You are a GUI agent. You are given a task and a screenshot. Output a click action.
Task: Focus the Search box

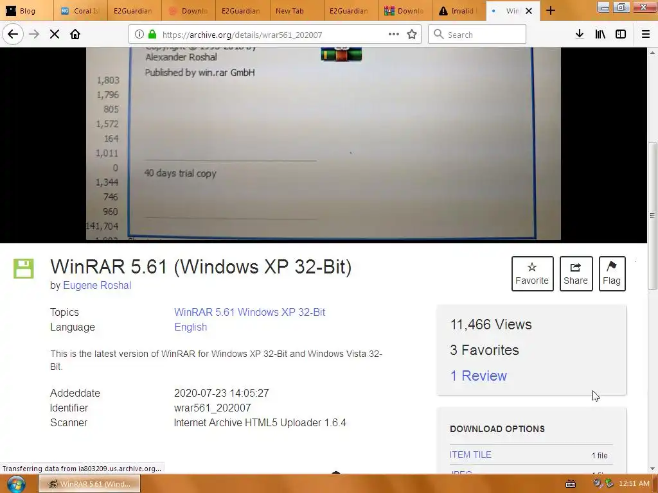coord(477,35)
